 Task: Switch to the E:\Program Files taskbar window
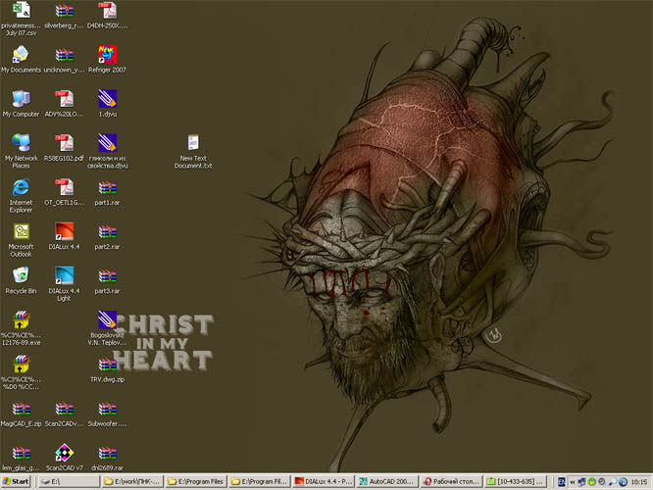pos(196,481)
